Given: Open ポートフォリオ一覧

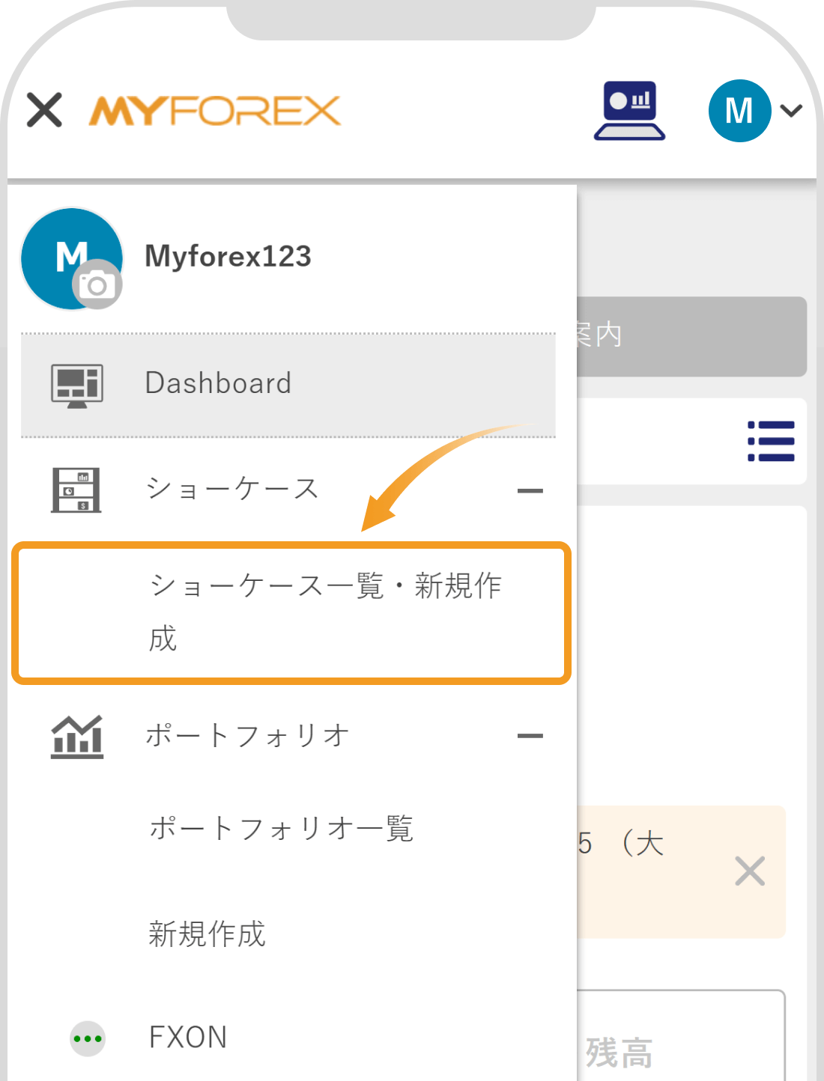Looking at the screenshot, I should click(x=281, y=827).
